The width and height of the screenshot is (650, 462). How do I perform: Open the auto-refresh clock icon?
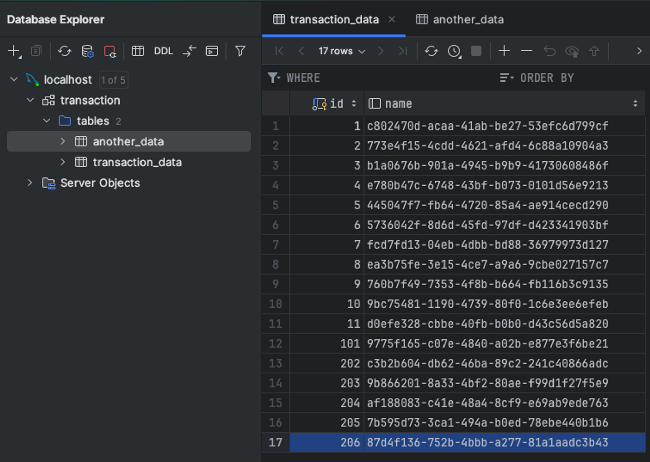coord(454,51)
